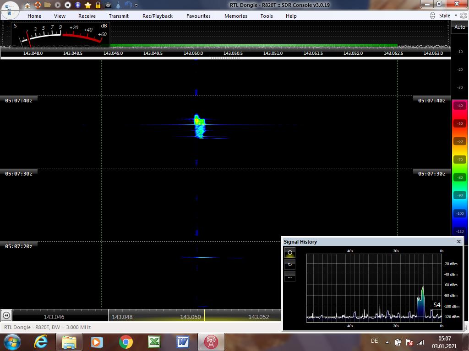Toggle the circle button in Signal History
The image size is (469, 351).
[290, 252]
